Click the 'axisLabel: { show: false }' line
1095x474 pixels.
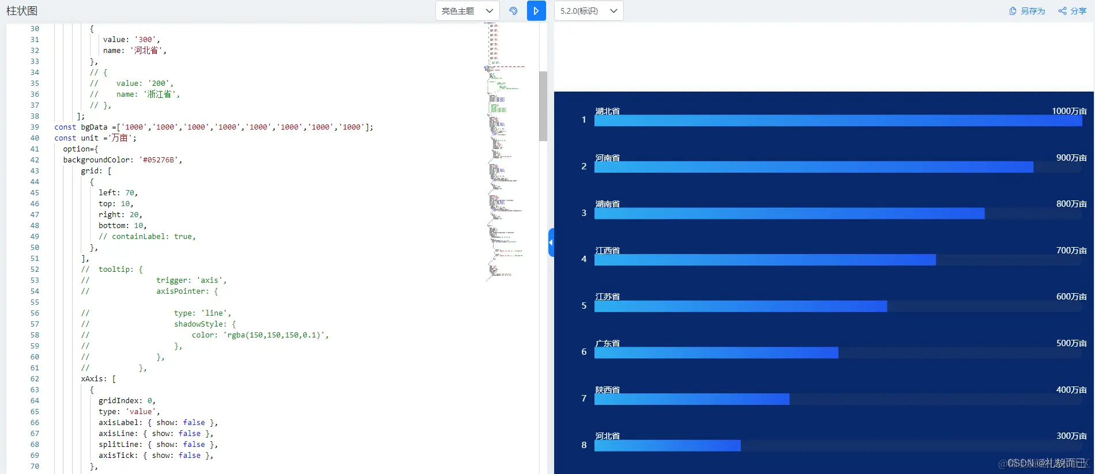tap(158, 423)
